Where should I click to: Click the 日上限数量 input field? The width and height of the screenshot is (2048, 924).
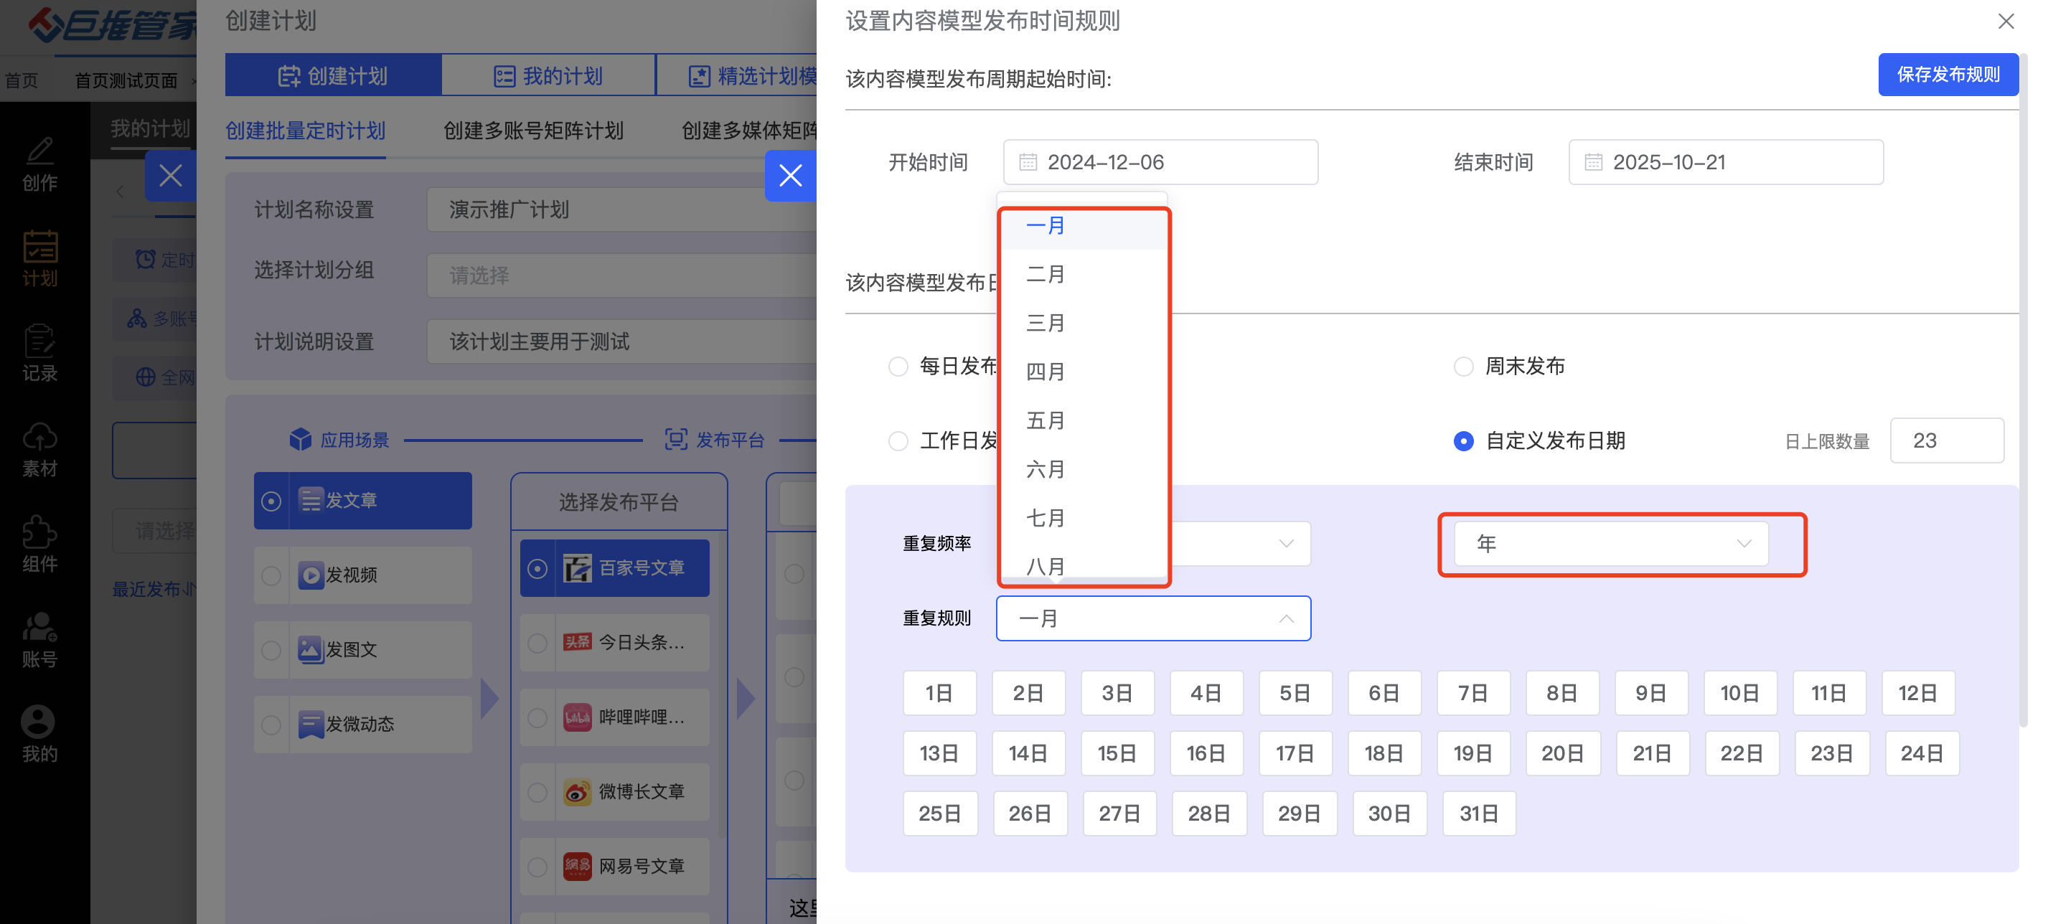1945,441
